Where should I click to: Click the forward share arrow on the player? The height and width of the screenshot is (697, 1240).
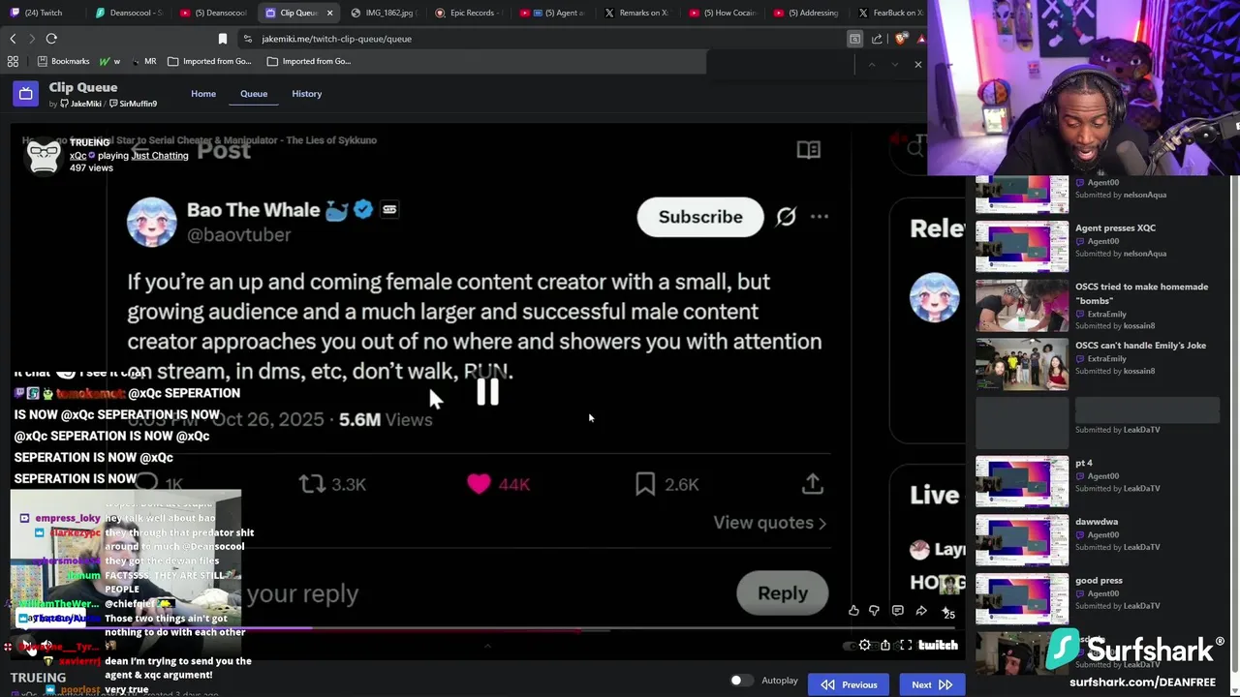tap(921, 611)
